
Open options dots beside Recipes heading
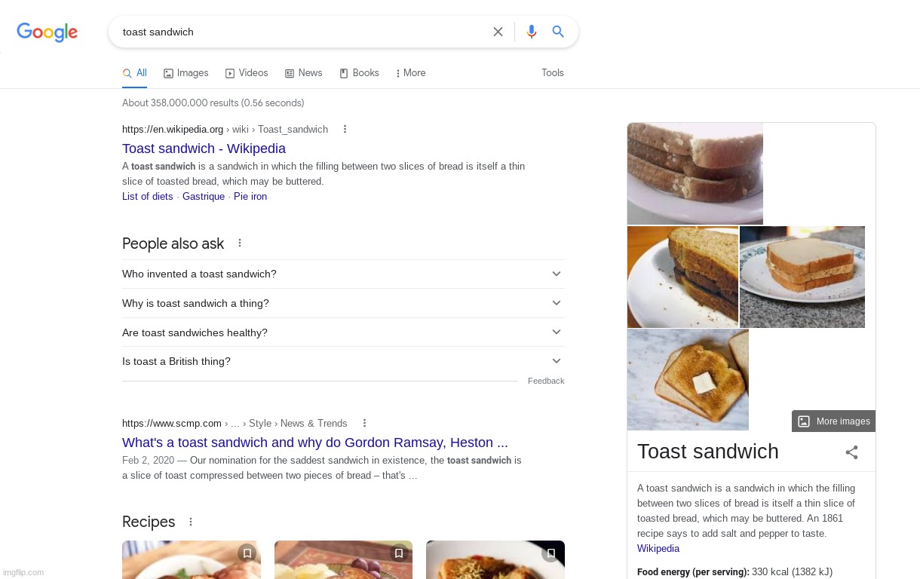[191, 522]
